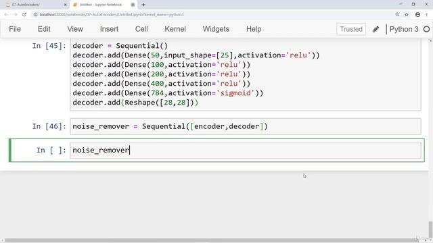Close the 07-AutoEncoders tab
433x243 pixels.
pyautogui.click(x=66, y=5)
